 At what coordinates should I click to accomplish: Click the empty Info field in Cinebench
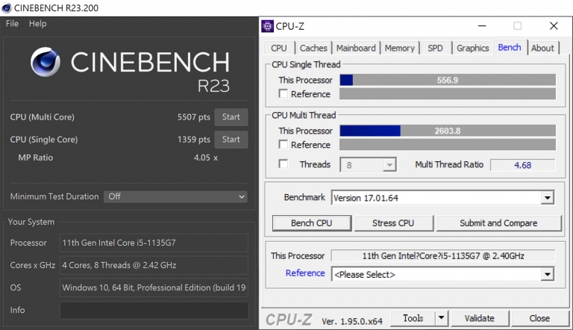click(x=154, y=311)
